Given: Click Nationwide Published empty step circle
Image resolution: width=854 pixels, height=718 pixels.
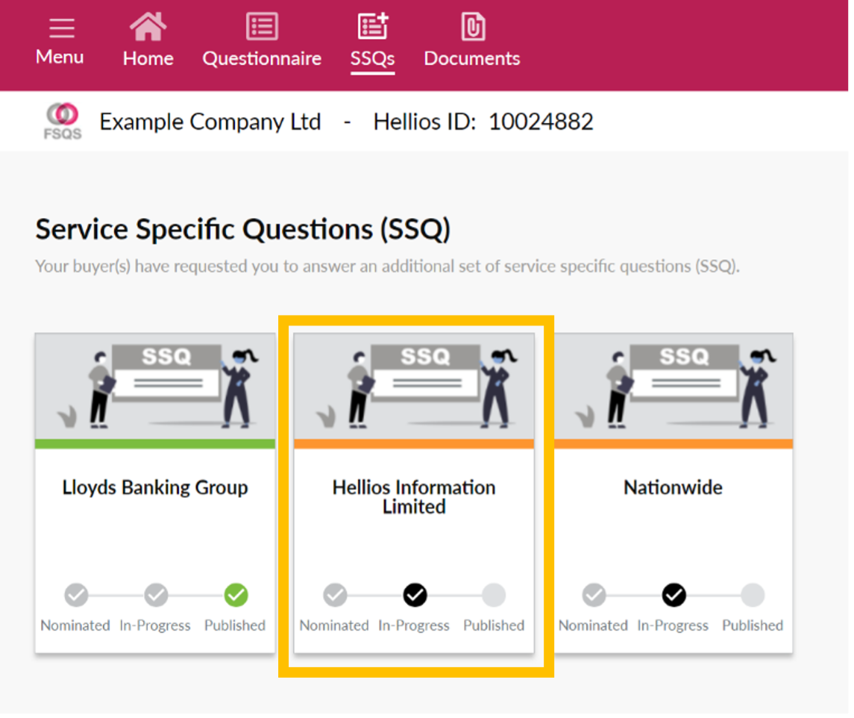Looking at the screenshot, I should pyautogui.click(x=753, y=595).
